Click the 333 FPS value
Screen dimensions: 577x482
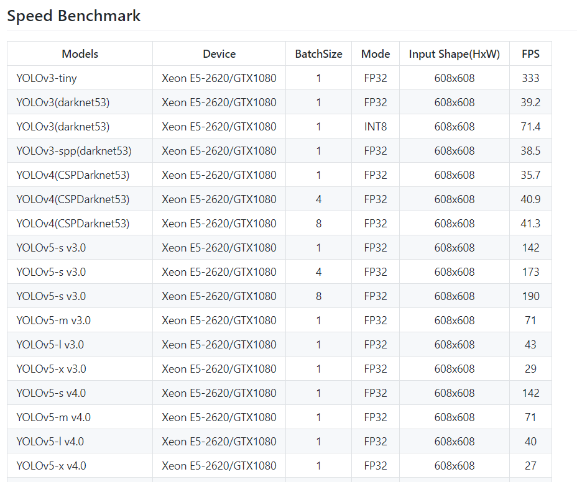coord(530,78)
